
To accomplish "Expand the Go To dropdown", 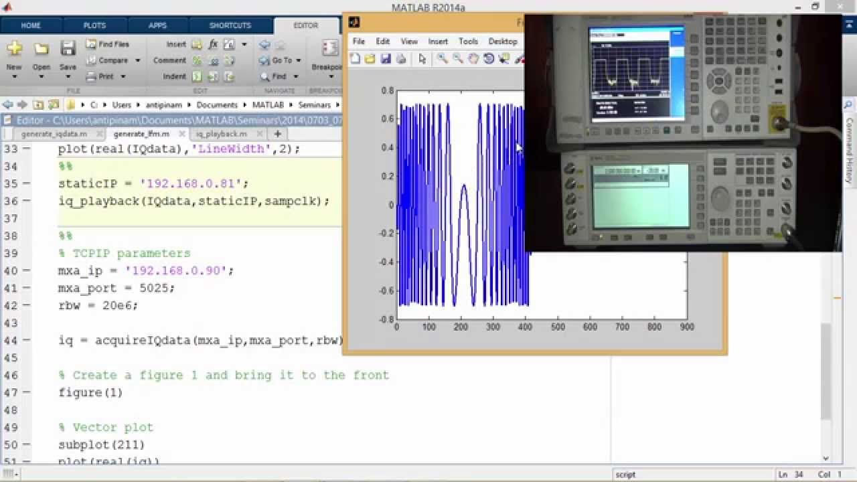I will click(297, 60).
